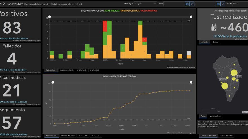Click the grey bar at 10 Abr
The width and height of the screenshot is (248, 139).
(x=189, y=53)
